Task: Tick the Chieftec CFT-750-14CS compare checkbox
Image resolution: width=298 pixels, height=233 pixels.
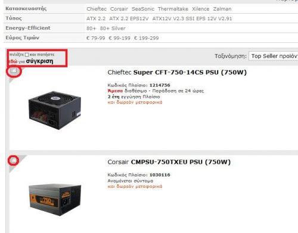Action: (x=14, y=71)
